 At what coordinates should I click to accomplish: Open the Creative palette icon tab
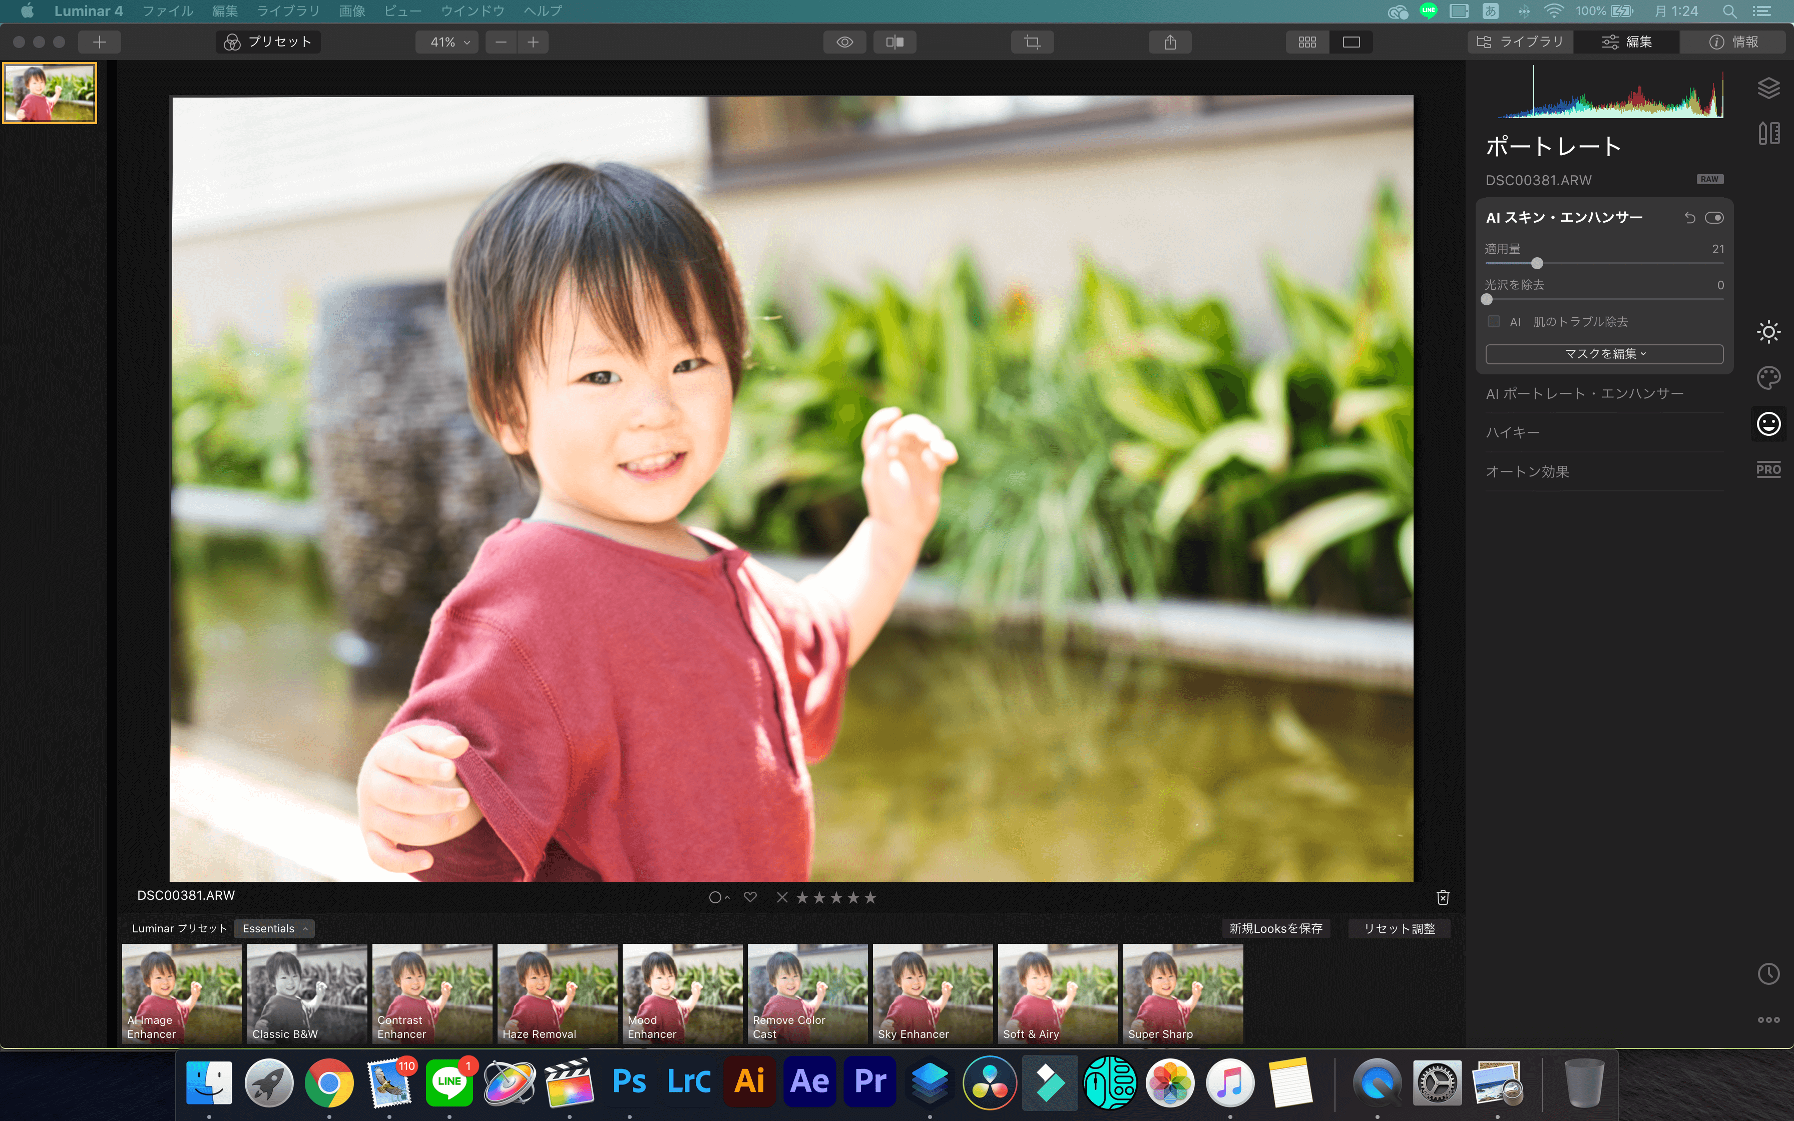[x=1768, y=378]
